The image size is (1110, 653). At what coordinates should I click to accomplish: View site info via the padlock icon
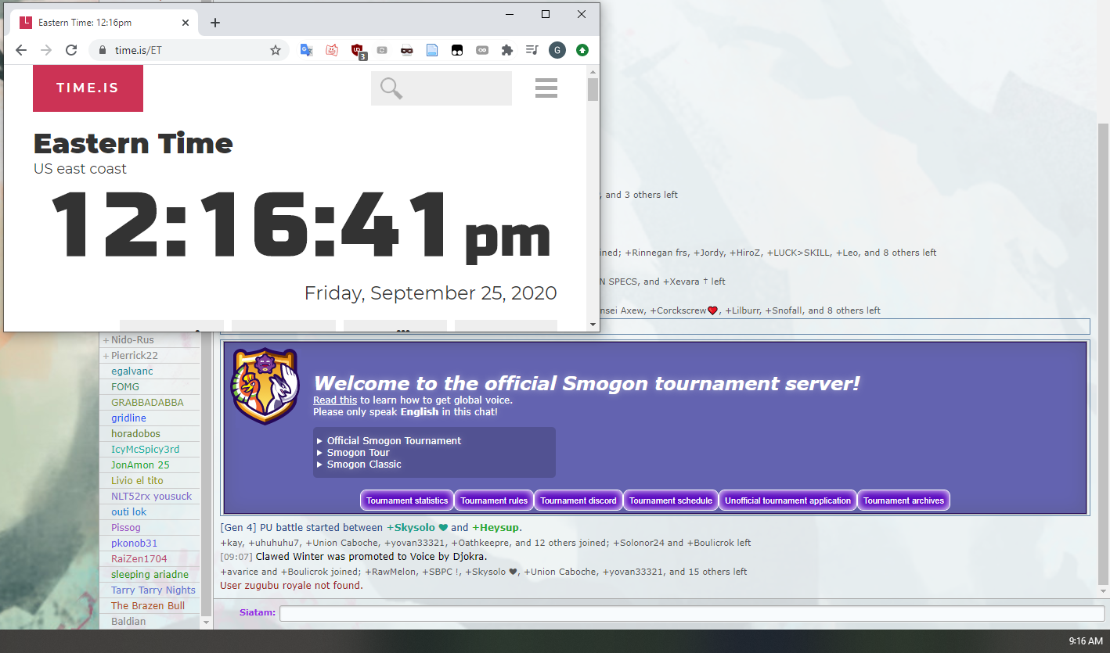pyautogui.click(x=102, y=50)
